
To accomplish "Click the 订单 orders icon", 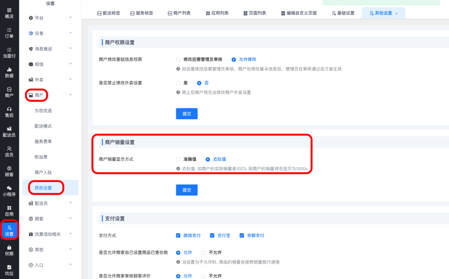I will (x=9, y=33).
